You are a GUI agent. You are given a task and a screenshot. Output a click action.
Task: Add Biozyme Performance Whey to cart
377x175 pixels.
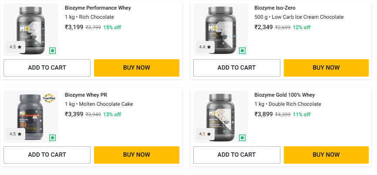(47, 67)
